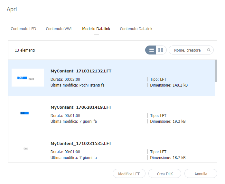
Task: Pick the MyContent_1710231535.LFT entry title
Action: tap(81, 143)
